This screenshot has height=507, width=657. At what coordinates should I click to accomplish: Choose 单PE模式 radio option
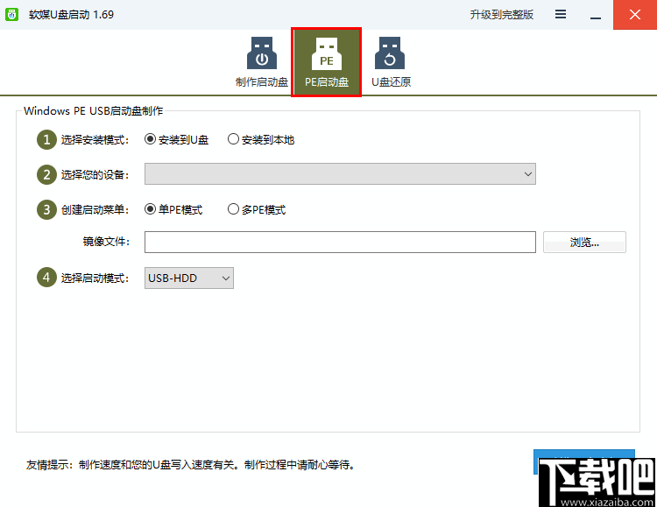click(x=173, y=209)
